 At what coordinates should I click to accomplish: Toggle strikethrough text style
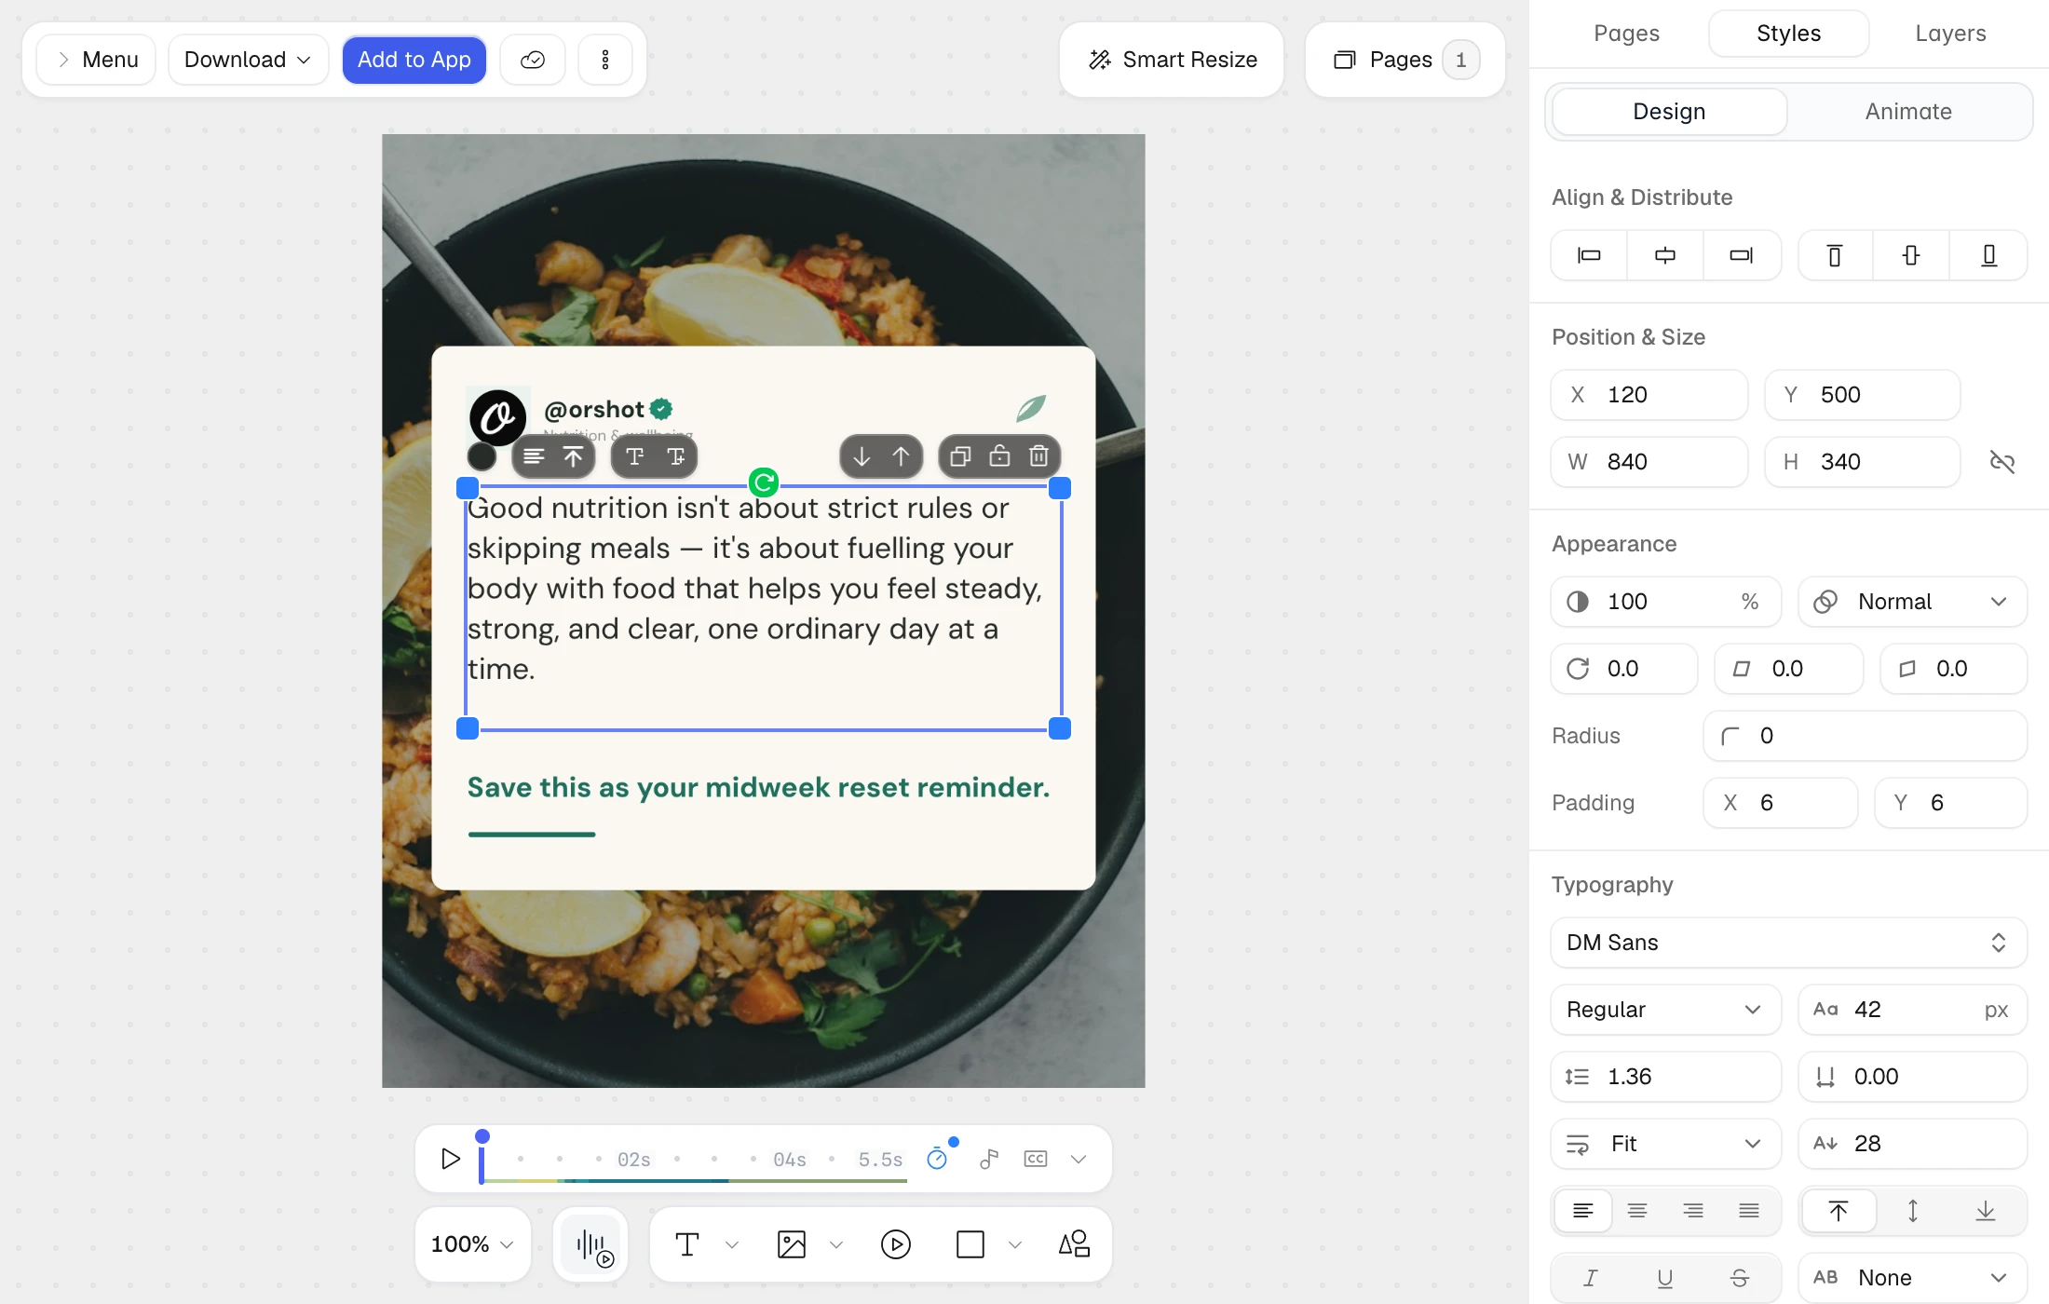(1740, 1278)
